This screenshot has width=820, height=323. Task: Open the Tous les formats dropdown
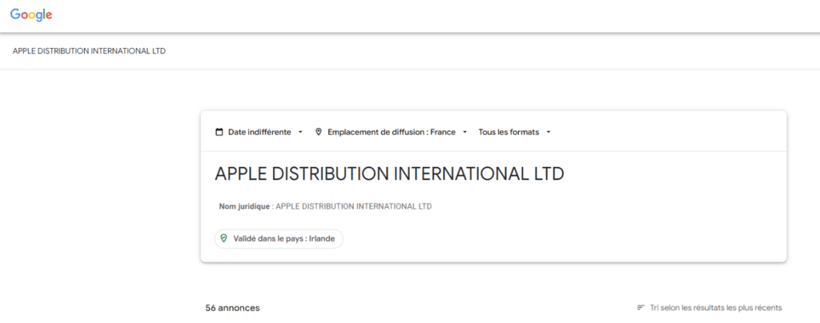pos(515,132)
